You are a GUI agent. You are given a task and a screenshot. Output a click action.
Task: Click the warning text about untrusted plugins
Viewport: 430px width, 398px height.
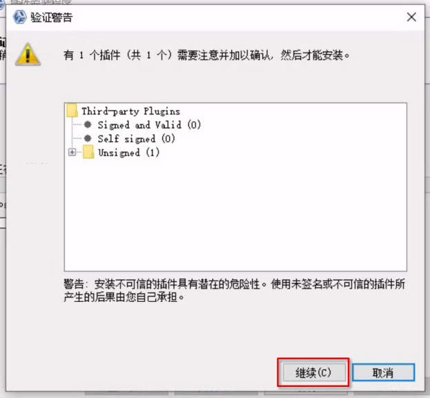[x=234, y=290]
